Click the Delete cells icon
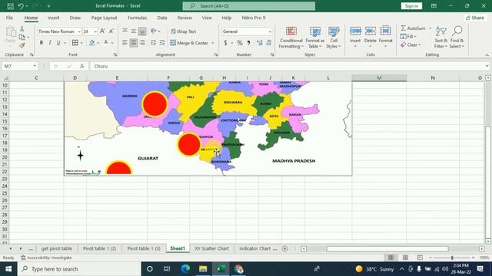492x276 pixels. tap(371, 31)
